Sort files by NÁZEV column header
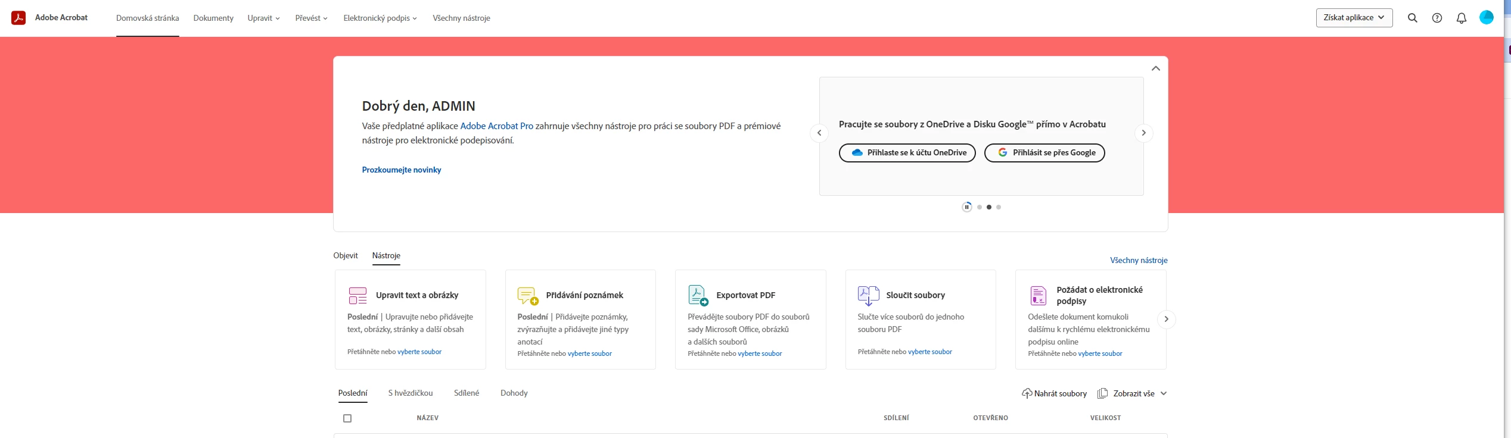The height and width of the screenshot is (438, 1511). click(x=428, y=418)
